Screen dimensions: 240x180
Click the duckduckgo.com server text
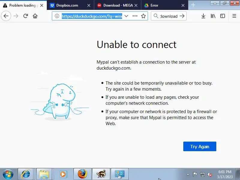(x=114, y=68)
